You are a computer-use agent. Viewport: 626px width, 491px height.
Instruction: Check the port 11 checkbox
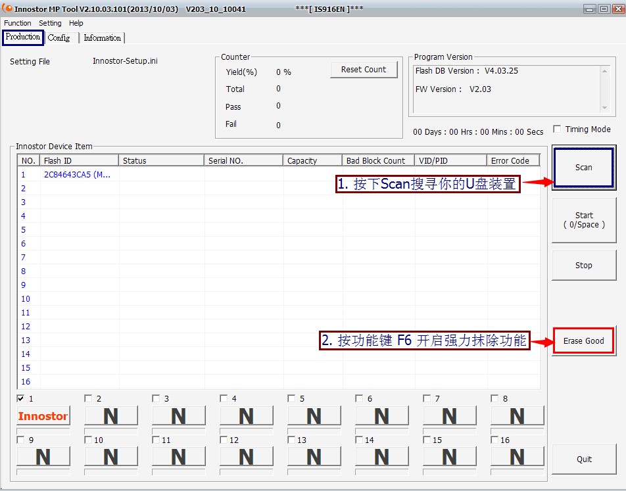[156, 440]
